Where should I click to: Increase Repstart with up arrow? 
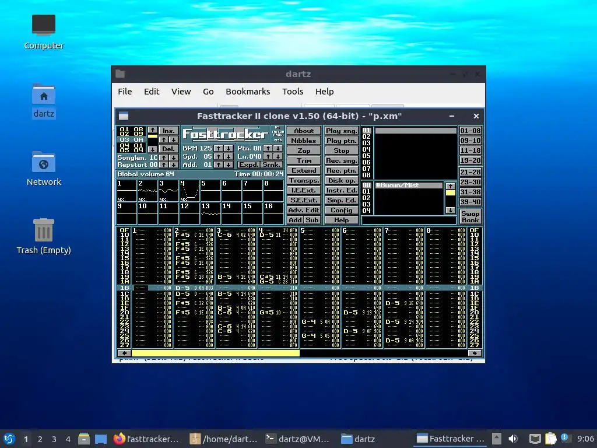164,165
